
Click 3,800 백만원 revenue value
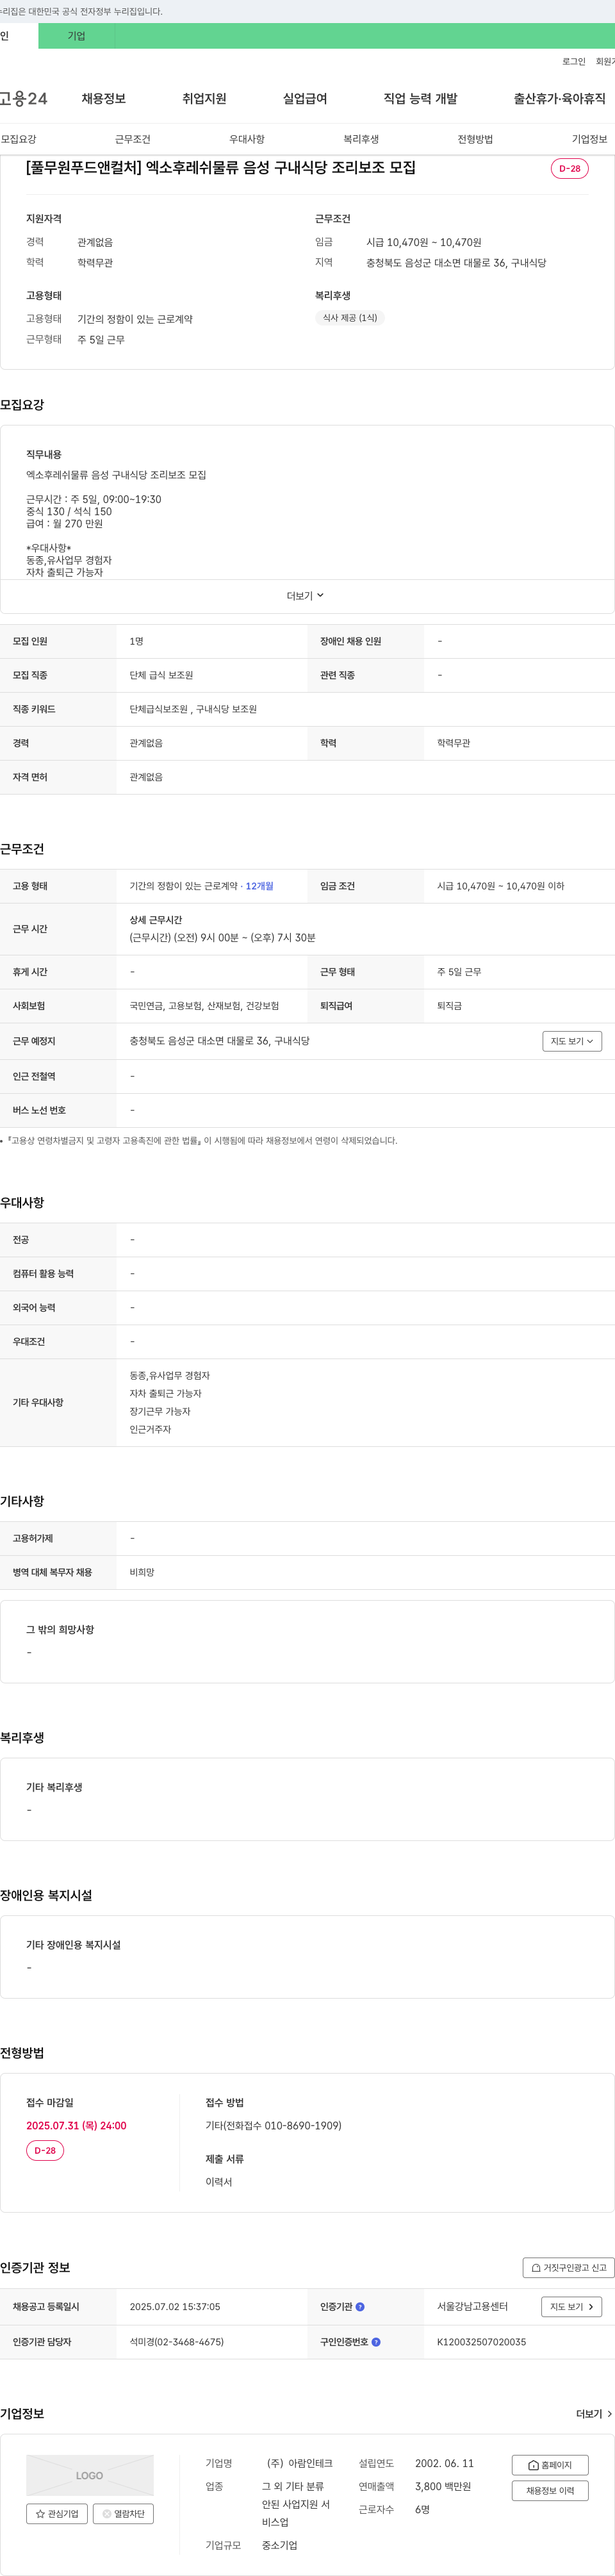click(x=443, y=2486)
